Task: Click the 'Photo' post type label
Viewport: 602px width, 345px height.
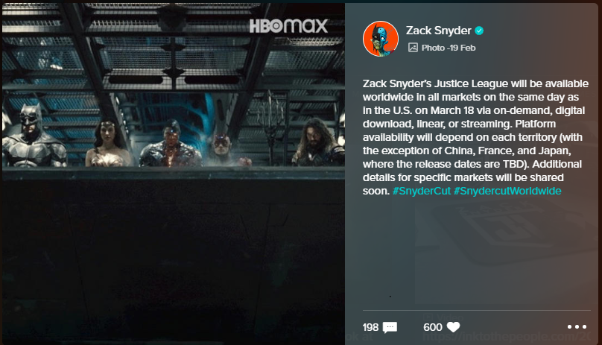Action: 433,48
